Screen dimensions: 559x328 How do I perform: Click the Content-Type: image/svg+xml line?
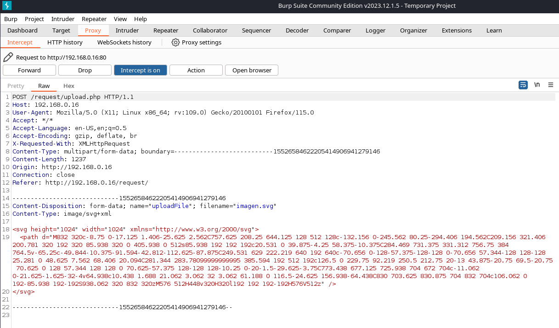tap(62, 213)
